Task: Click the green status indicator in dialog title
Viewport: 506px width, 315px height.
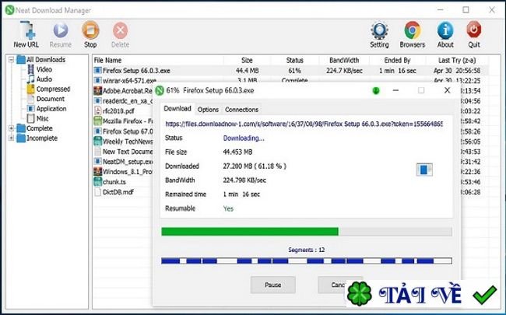Action: pos(376,91)
